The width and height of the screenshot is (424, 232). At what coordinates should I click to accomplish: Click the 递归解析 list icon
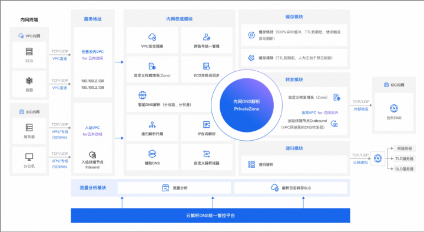tap(251, 164)
